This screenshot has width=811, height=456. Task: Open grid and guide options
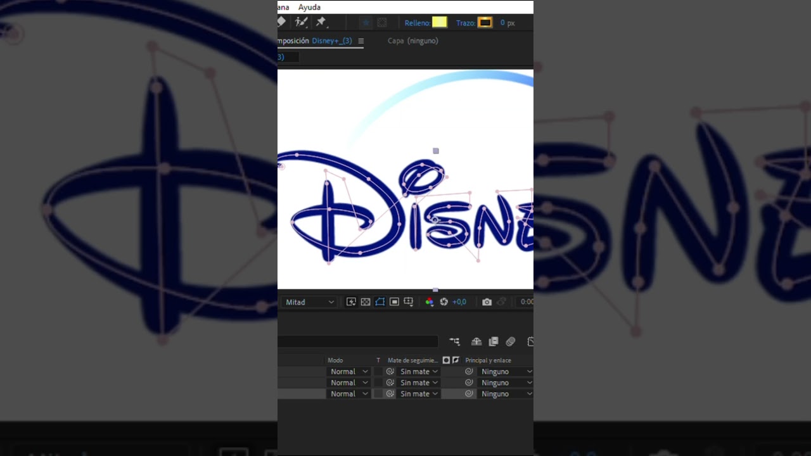click(x=409, y=302)
